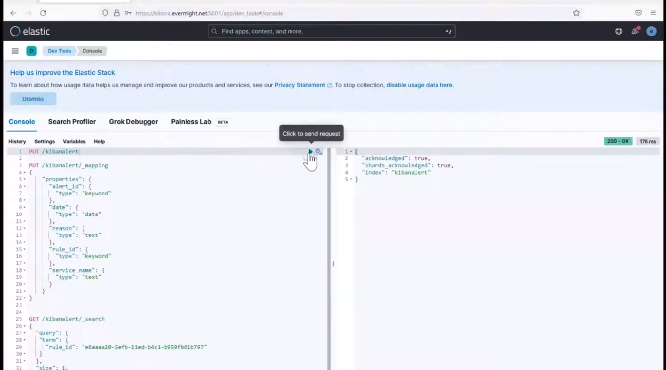Click the green D space avatar
This screenshot has height=370, width=666.
point(31,51)
